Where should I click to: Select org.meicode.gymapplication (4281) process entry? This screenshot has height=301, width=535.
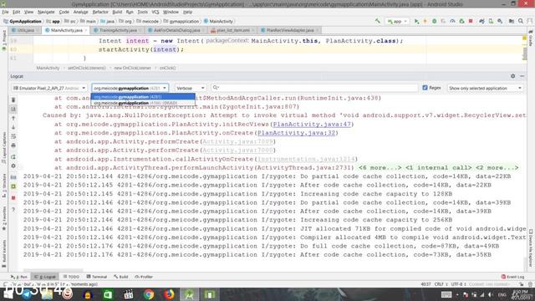tap(143, 97)
